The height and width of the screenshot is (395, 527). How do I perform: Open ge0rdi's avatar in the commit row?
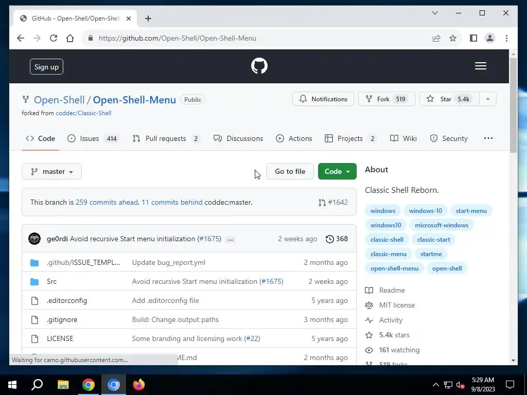point(34,239)
